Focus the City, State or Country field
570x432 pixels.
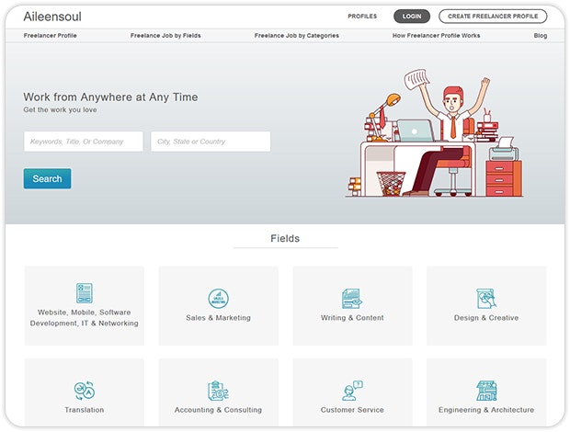point(211,142)
